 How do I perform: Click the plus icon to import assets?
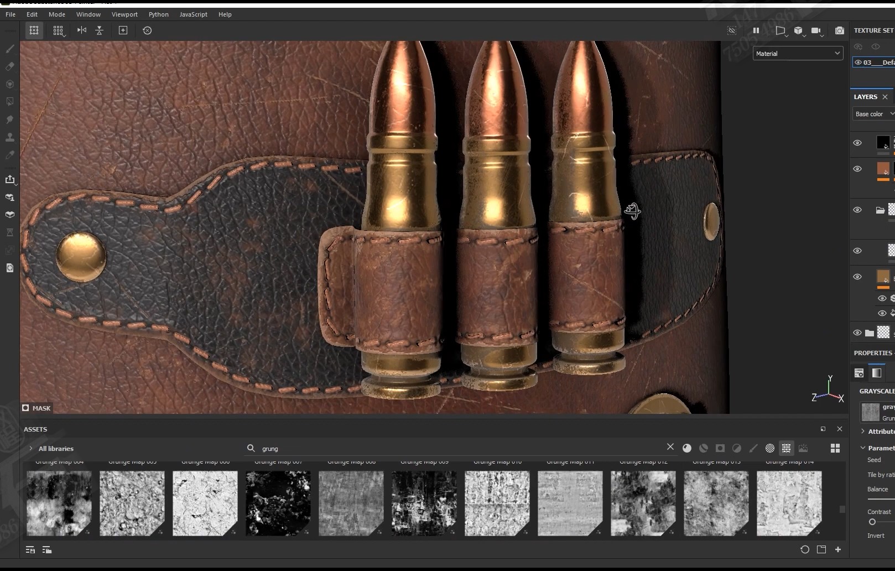[838, 549]
